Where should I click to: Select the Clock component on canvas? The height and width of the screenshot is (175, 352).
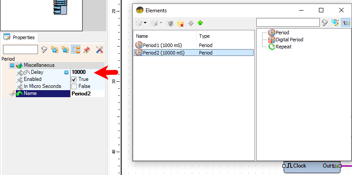tap(312, 167)
